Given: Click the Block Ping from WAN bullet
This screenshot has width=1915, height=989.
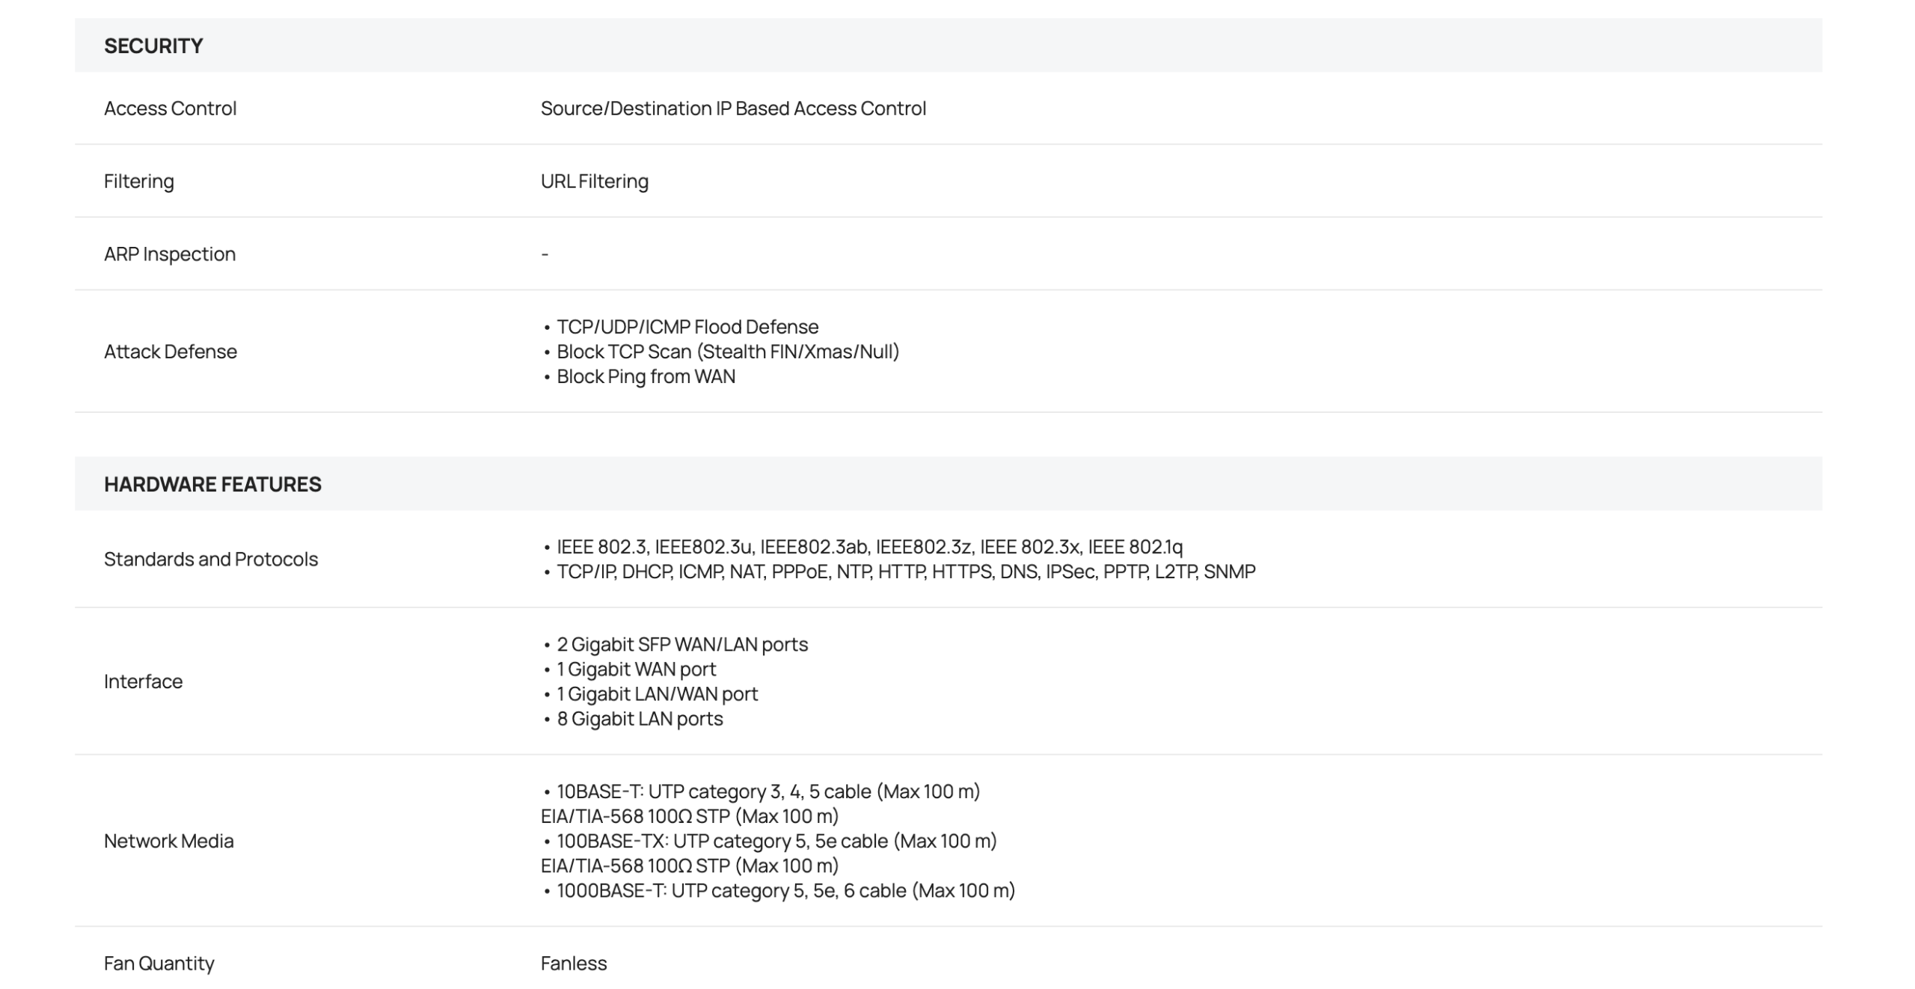Looking at the screenshot, I should click(646, 376).
